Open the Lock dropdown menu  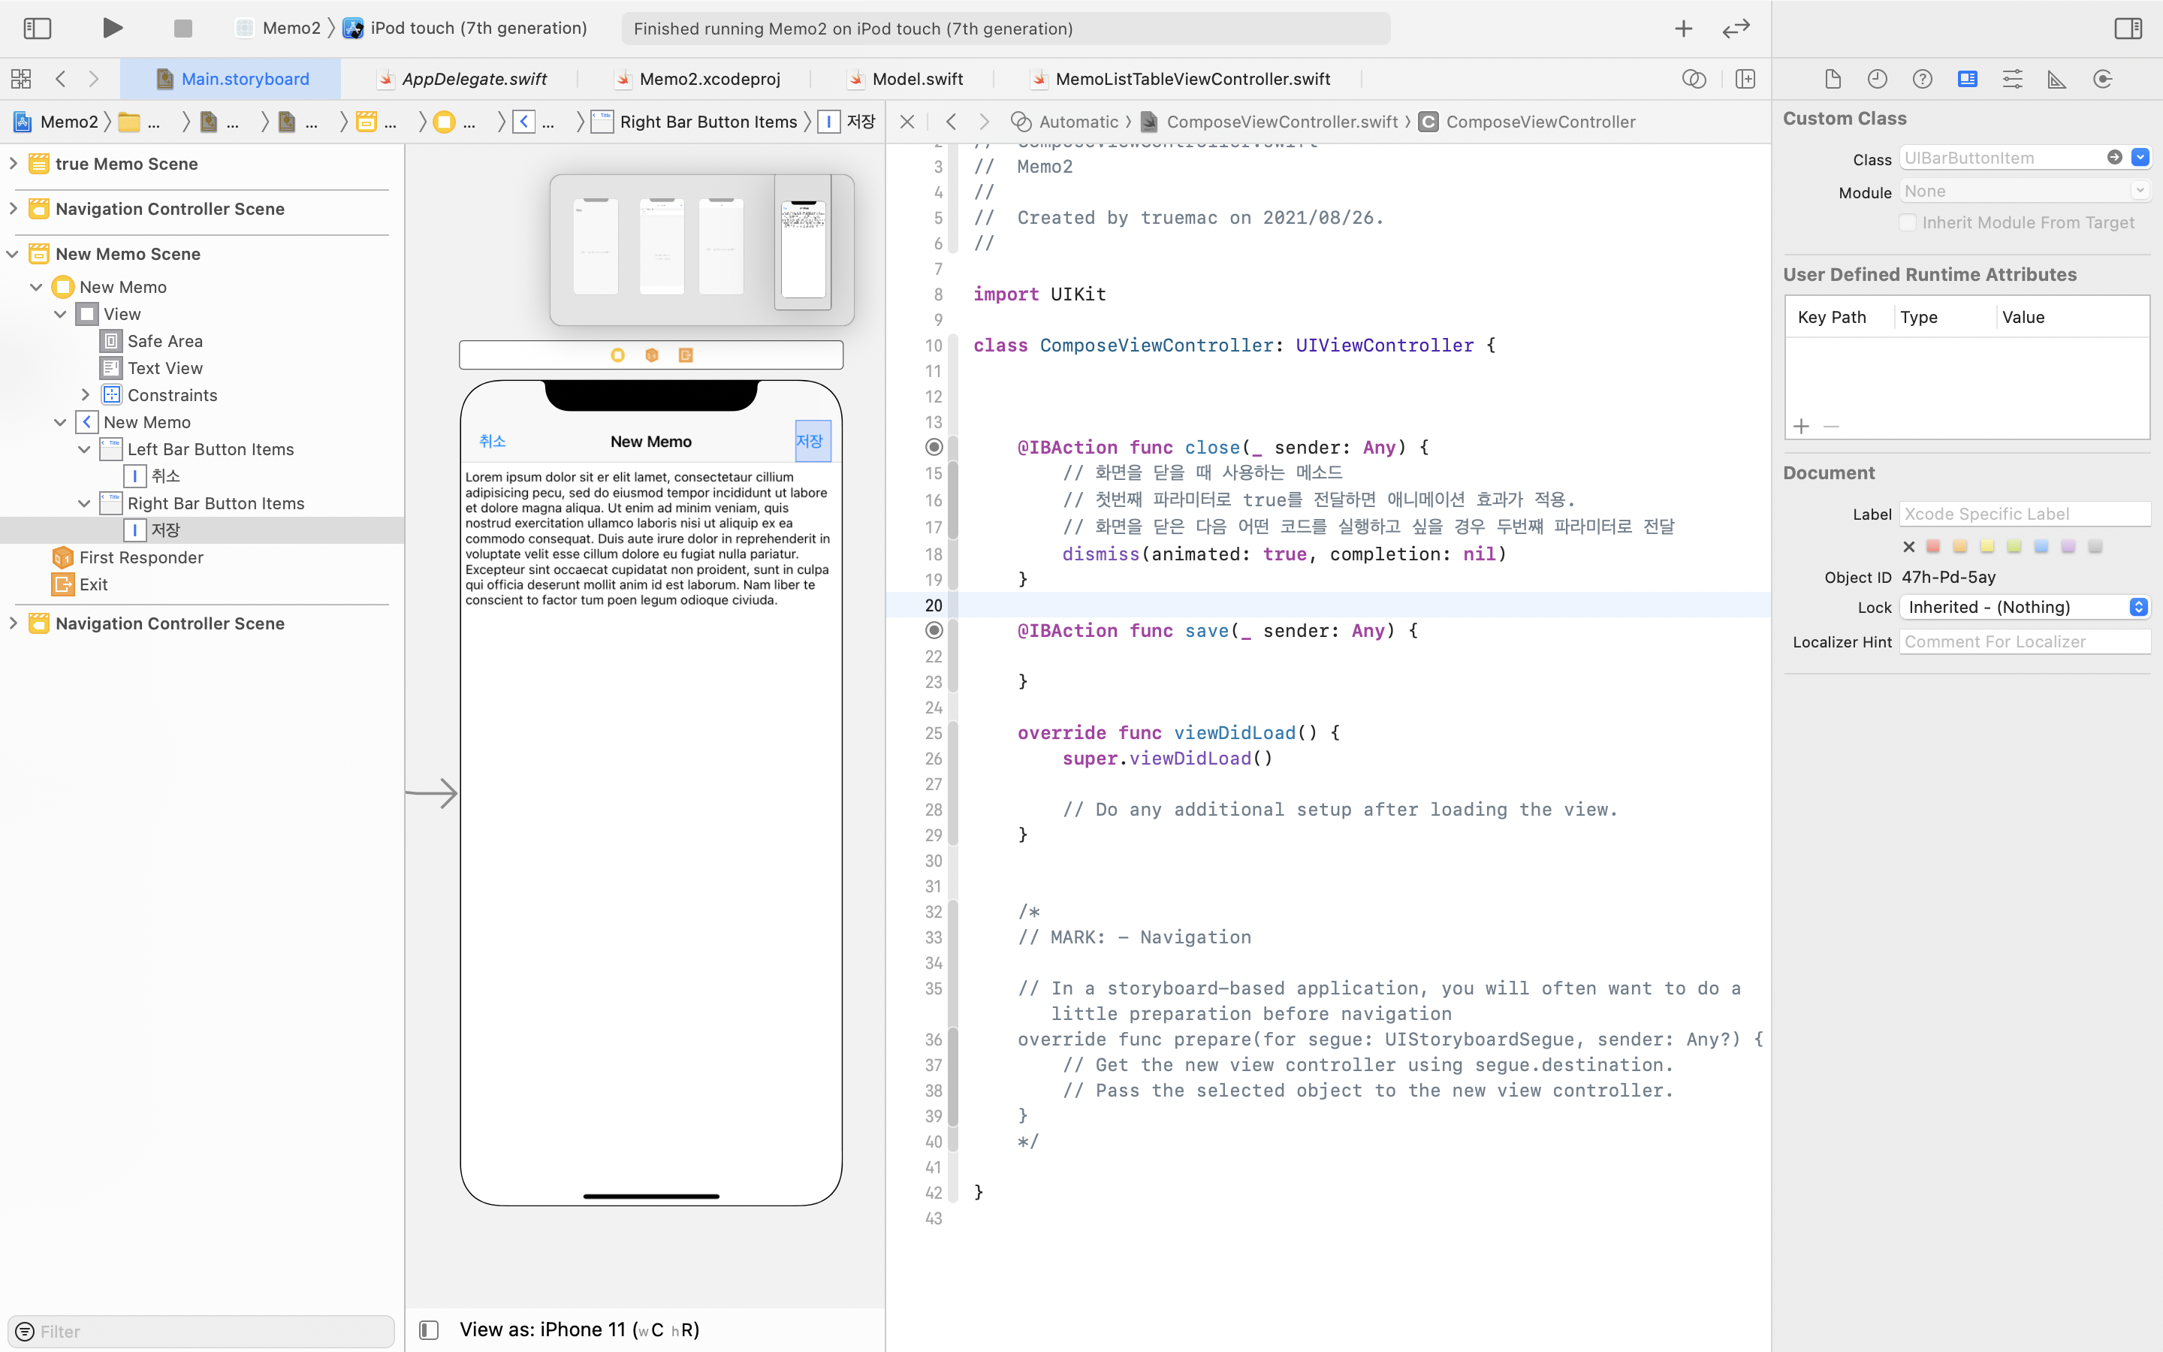pos(2025,607)
